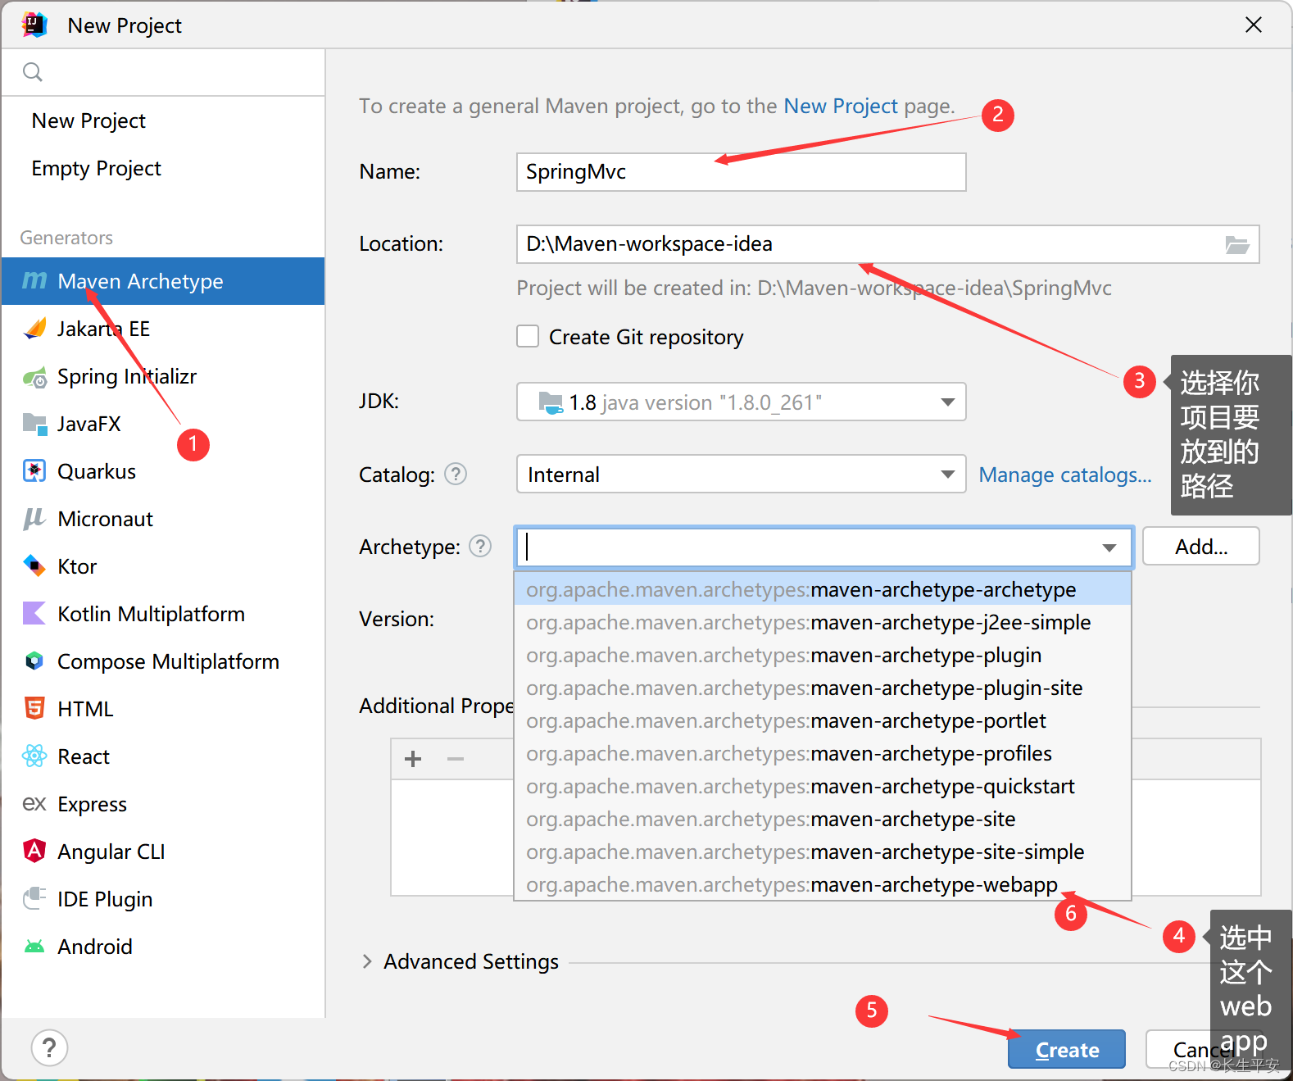Image resolution: width=1293 pixels, height=1081 pixels.
Task: Select the Angular CLI generator
Action: pos(163,852)
